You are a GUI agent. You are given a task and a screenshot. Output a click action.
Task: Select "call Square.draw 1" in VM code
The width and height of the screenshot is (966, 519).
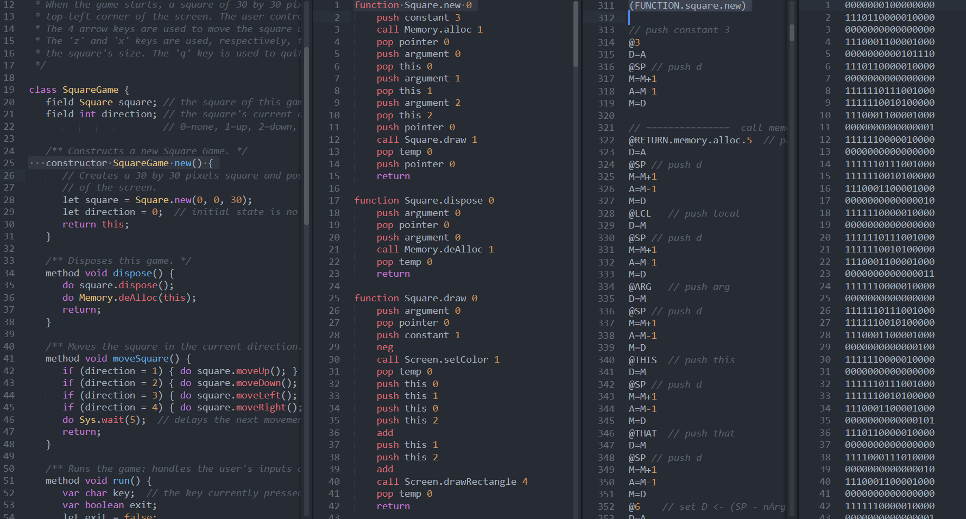[x=426, y=140]
